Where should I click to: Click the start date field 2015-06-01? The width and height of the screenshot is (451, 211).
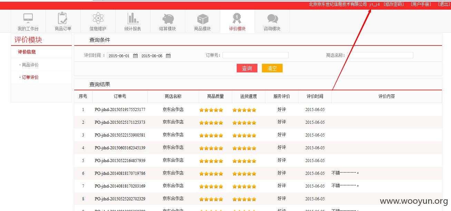point(120,56)
